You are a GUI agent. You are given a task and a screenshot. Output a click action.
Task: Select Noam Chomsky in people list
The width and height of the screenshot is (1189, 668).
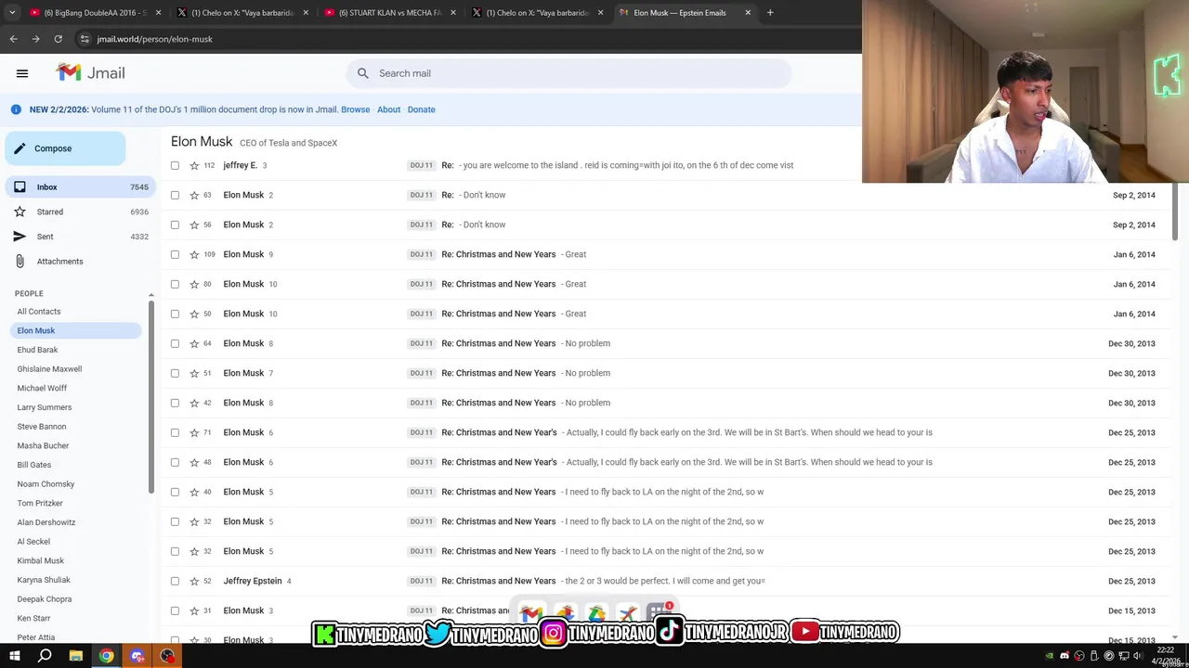(46, 484)
